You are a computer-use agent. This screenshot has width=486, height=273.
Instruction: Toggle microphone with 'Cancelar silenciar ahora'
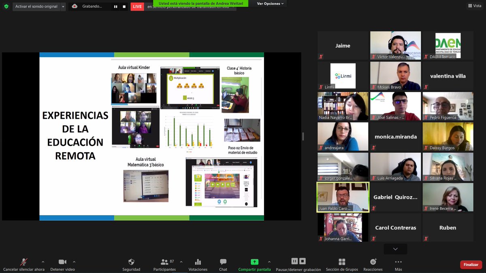(24, 265)
